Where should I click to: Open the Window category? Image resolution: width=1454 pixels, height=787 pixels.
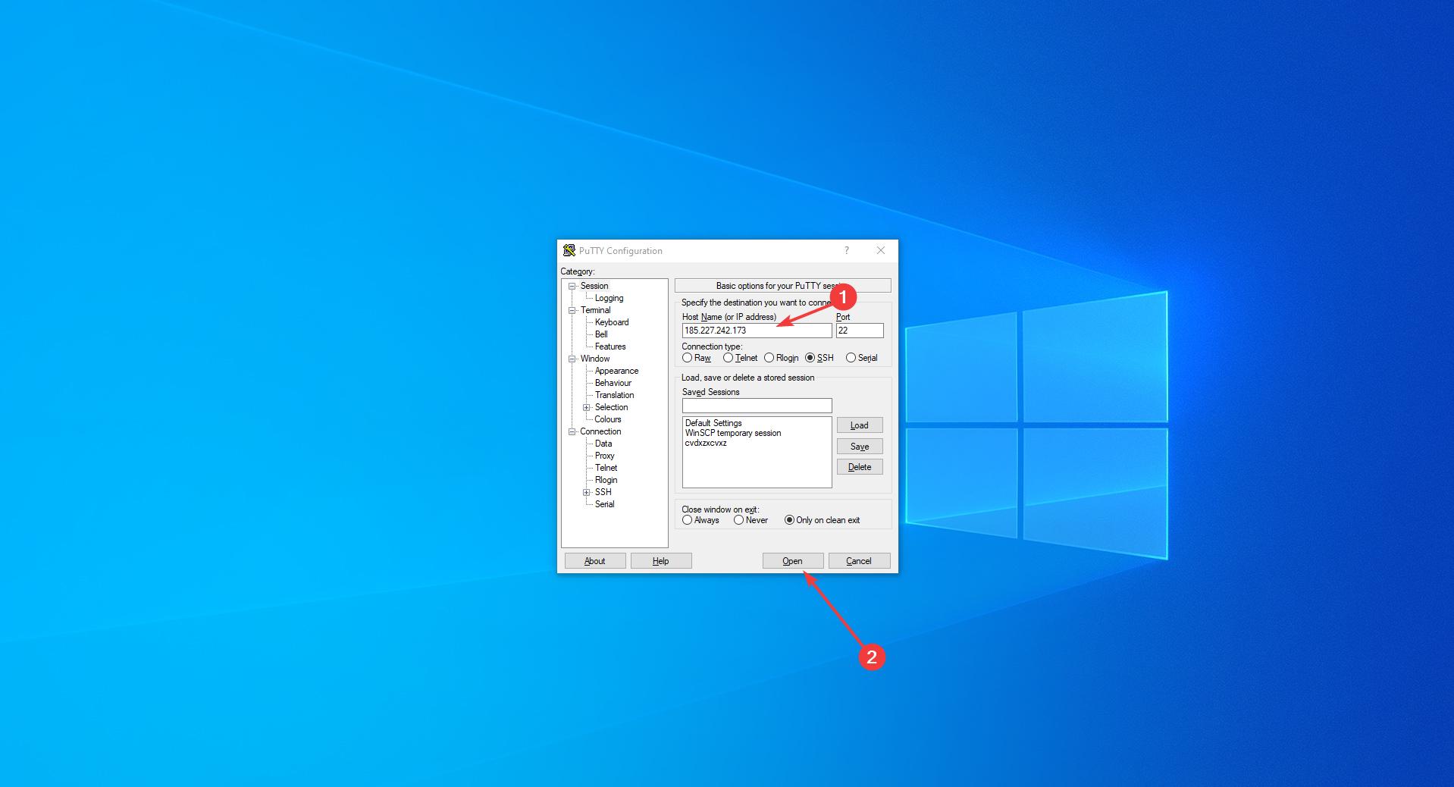pos(595,359)
